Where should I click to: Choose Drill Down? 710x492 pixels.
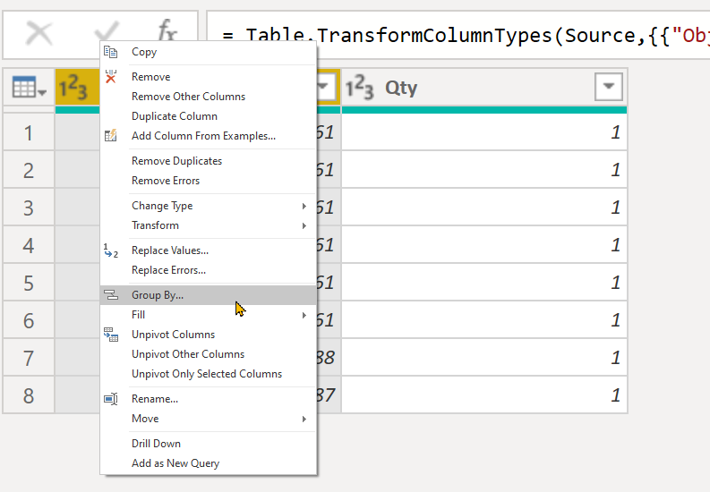point(208,444)
